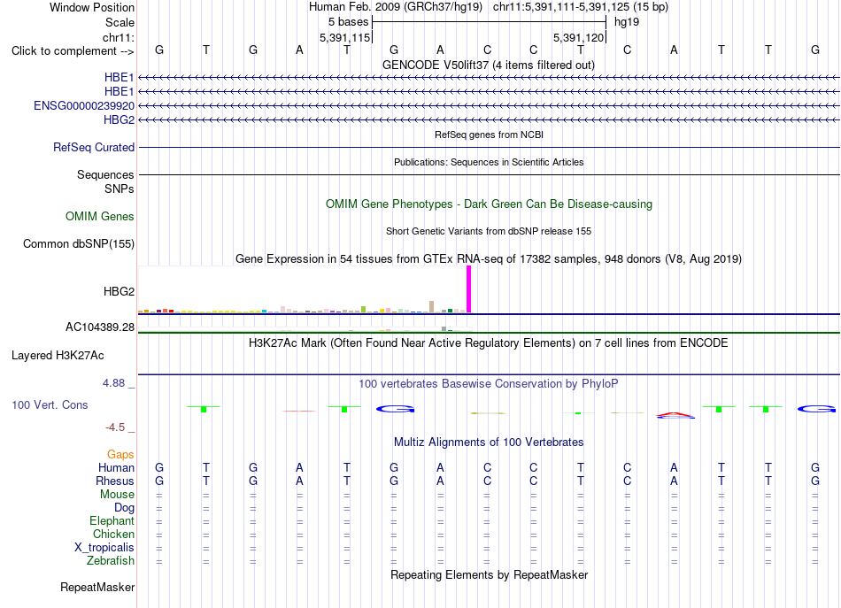Select the X_tropicalis alignment row label

104,548
